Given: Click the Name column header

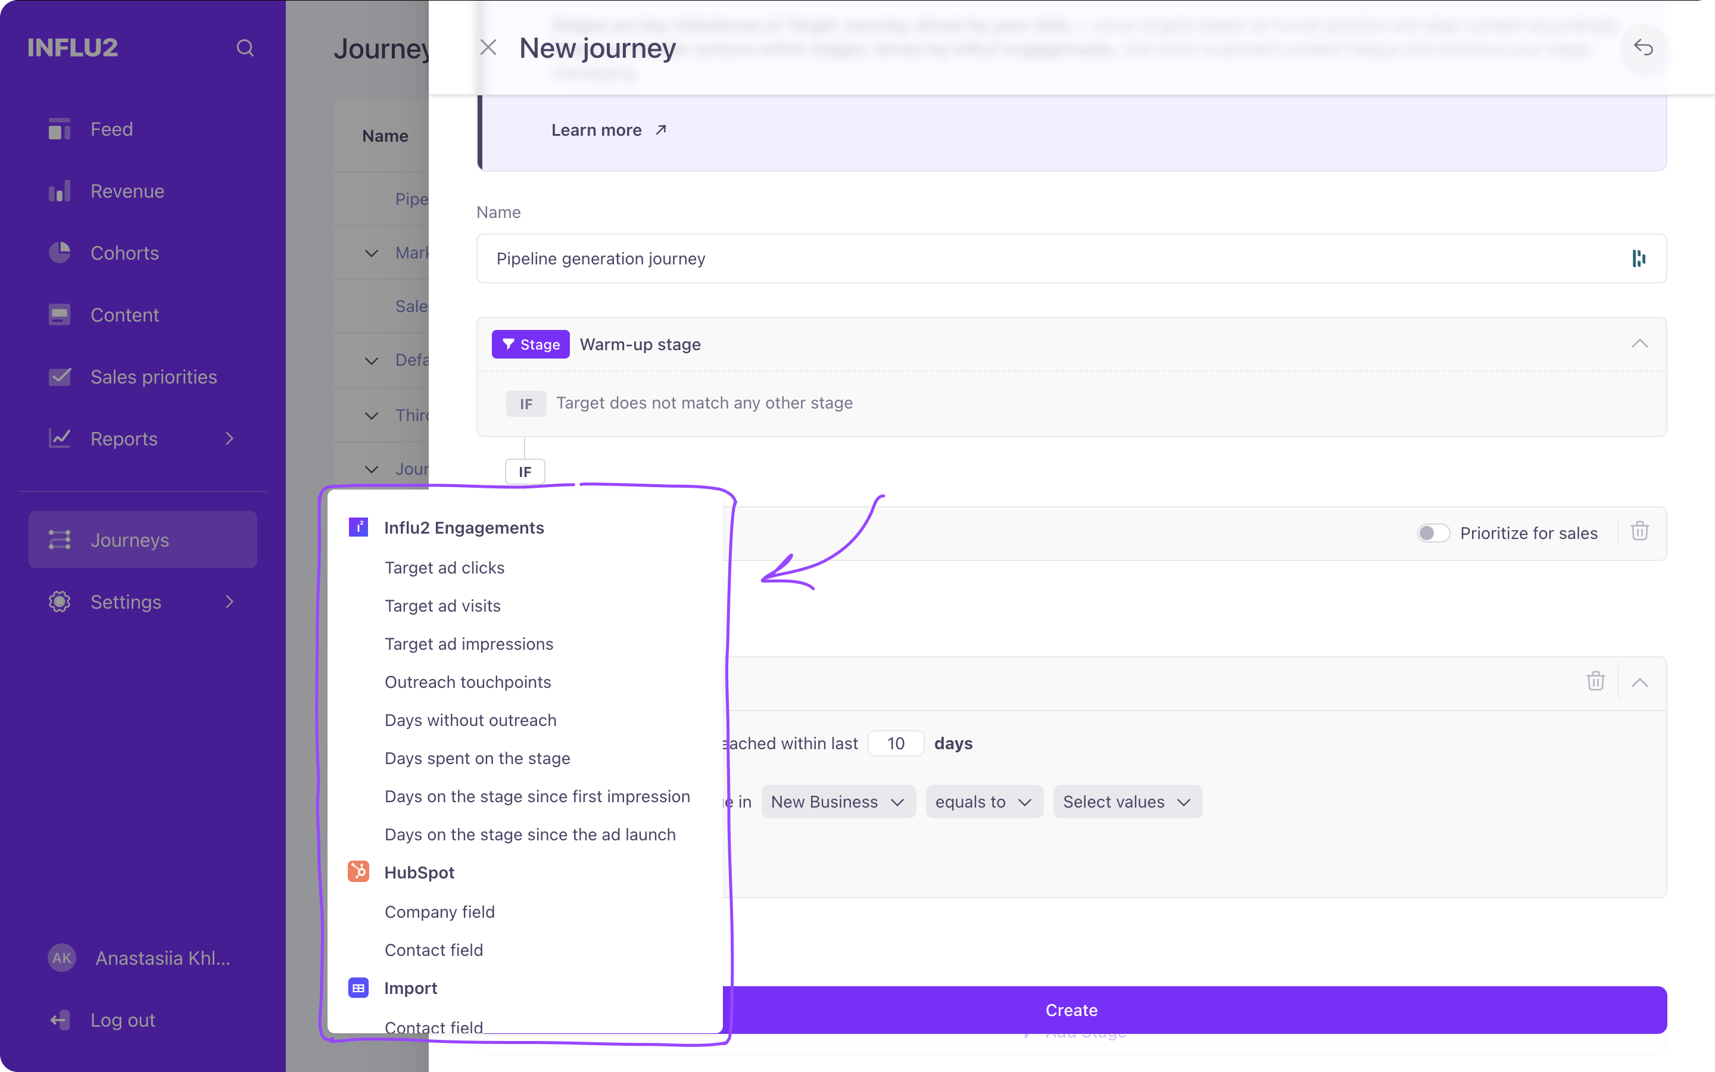Looking at the screenshot, I should pyautogui.click(x=385, y=135).
